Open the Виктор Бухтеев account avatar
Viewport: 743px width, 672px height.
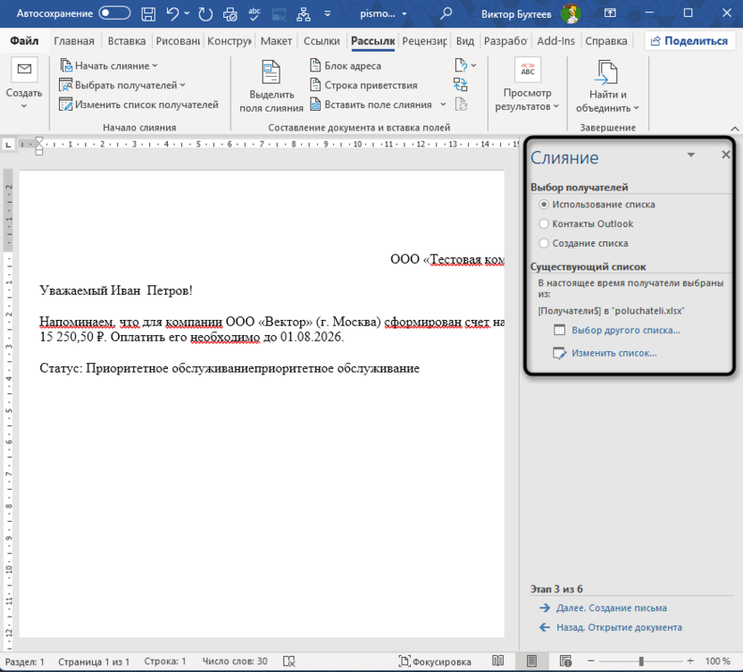(x=571, y=13)
